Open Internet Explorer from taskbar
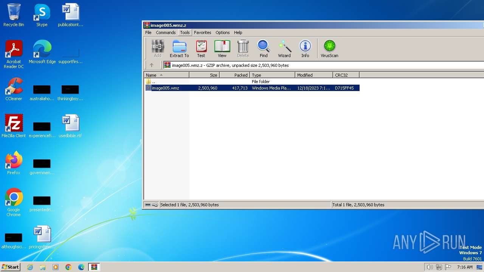484x272 pixels. [30, 267]
